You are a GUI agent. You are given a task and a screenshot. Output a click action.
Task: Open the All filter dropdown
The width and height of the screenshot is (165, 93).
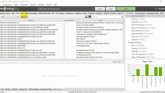[10, 17]
